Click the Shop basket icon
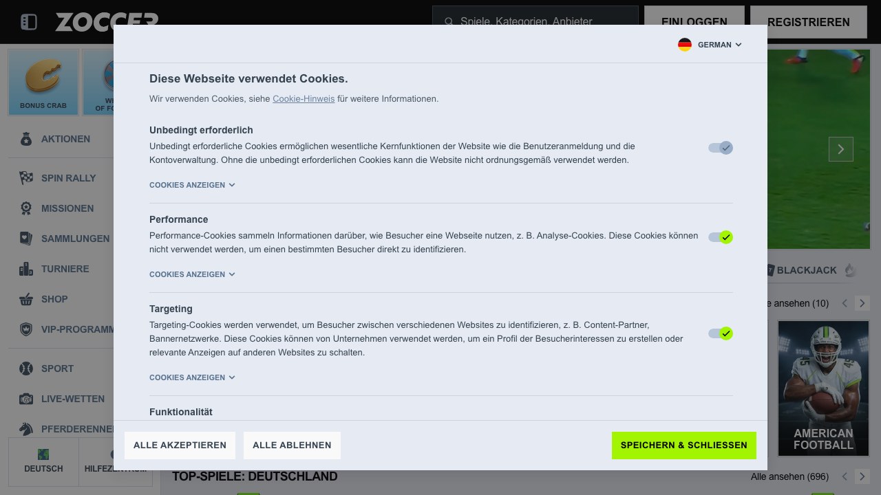 click(x=26, y=299)
